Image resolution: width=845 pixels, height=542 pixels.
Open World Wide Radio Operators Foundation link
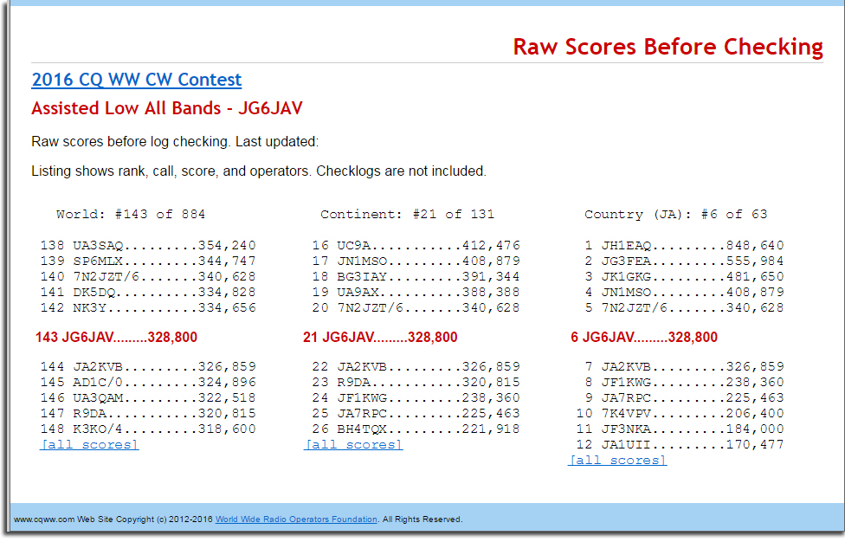pos(296,519)
